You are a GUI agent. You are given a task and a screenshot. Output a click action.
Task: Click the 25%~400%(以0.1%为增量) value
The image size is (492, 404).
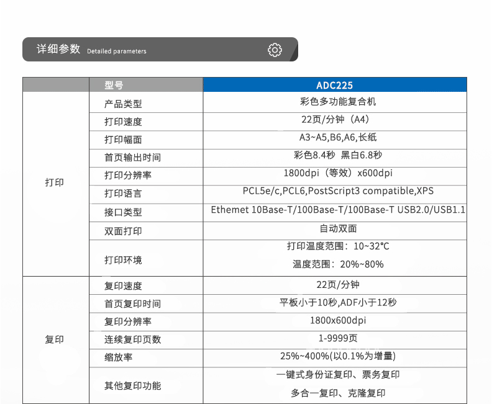[338, 356]
